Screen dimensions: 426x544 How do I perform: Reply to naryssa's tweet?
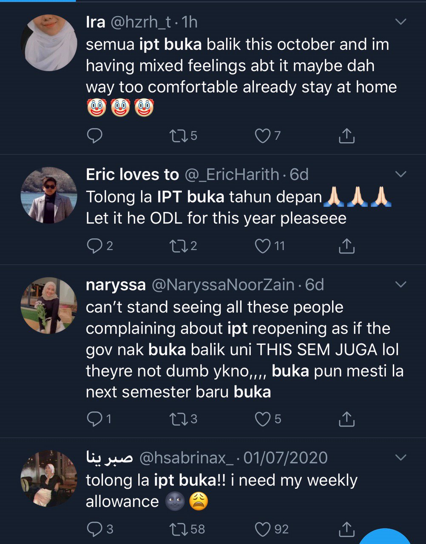[x=94, y=419]
